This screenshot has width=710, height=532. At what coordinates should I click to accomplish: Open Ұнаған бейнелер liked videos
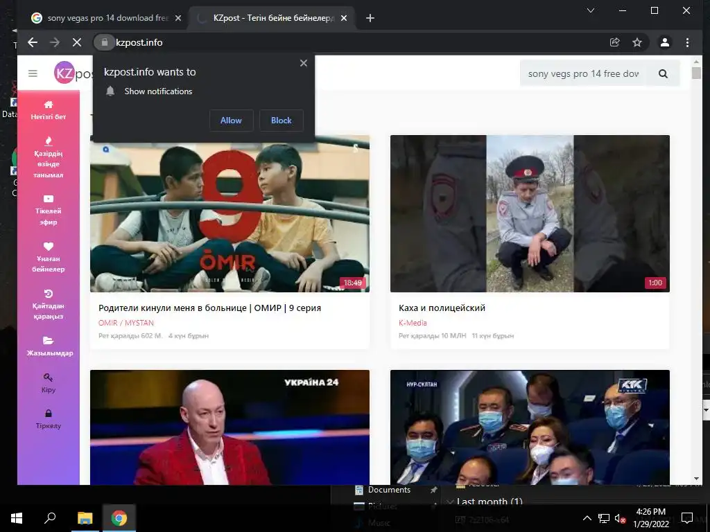(48, 258)
